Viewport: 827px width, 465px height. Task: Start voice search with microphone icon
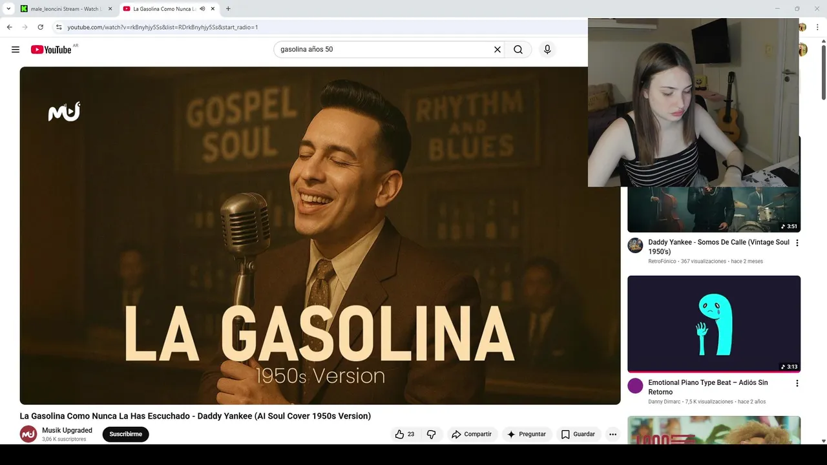click(547, 50)
